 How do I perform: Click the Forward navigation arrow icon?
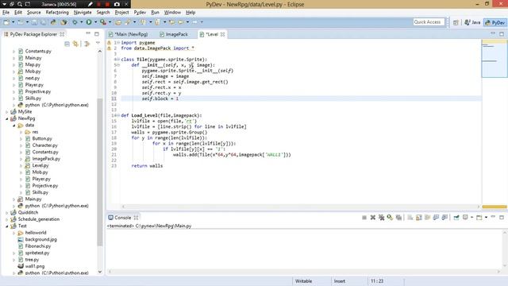pos(194,22)
